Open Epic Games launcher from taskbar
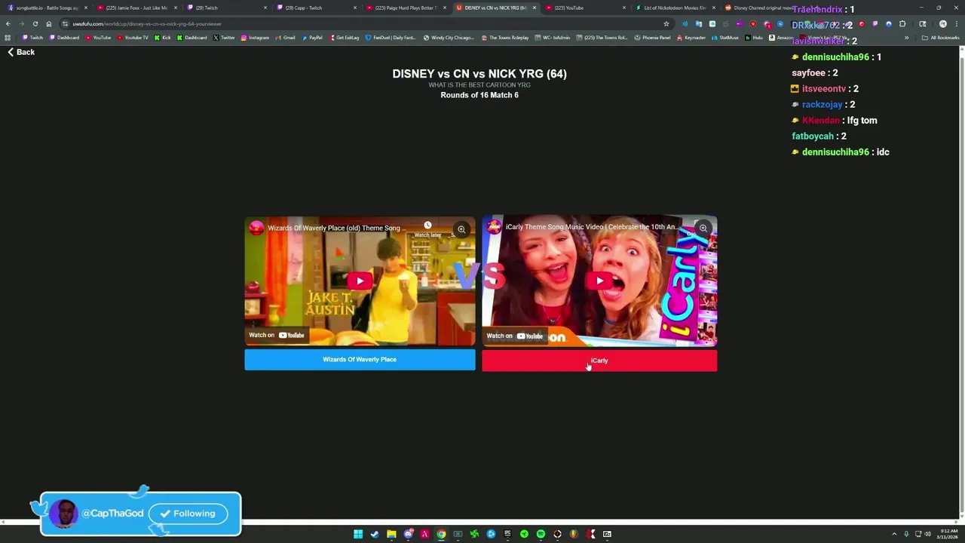 point(507,534)
